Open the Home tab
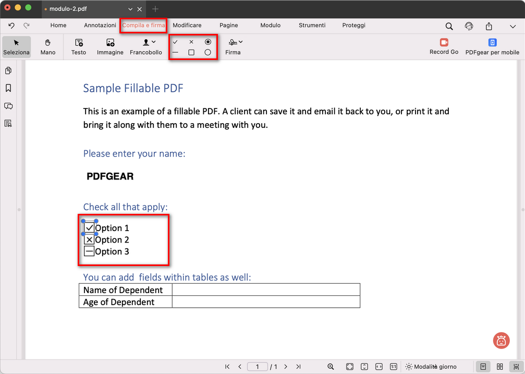The width and height of the screenshot is (525, 374). pos(58,25)
